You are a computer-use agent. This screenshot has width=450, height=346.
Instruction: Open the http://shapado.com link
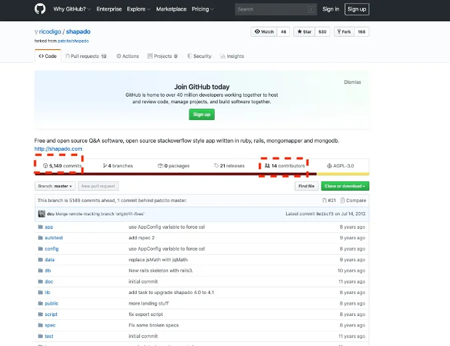coord(58,149)
